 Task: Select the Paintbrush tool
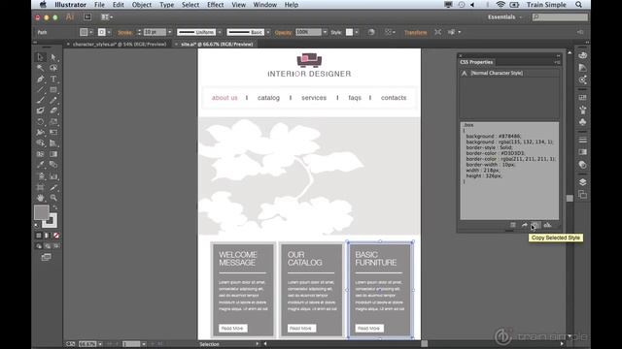click(40, 101)
